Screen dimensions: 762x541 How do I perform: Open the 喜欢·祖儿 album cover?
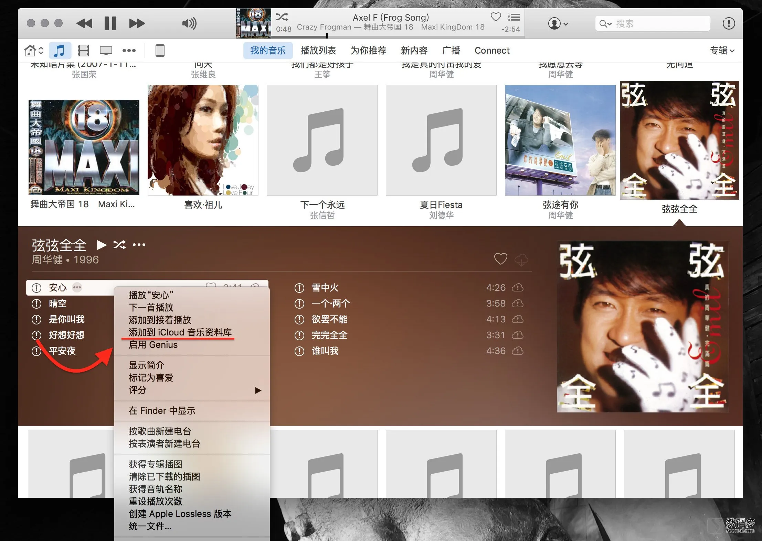(x=203, y=140)
